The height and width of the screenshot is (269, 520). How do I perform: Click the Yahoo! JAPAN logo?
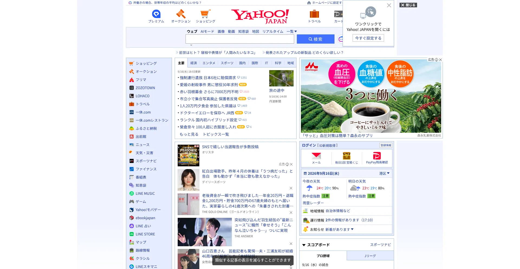(260, 16)
